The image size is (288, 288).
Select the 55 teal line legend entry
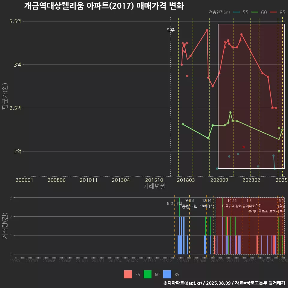[241, 12]
